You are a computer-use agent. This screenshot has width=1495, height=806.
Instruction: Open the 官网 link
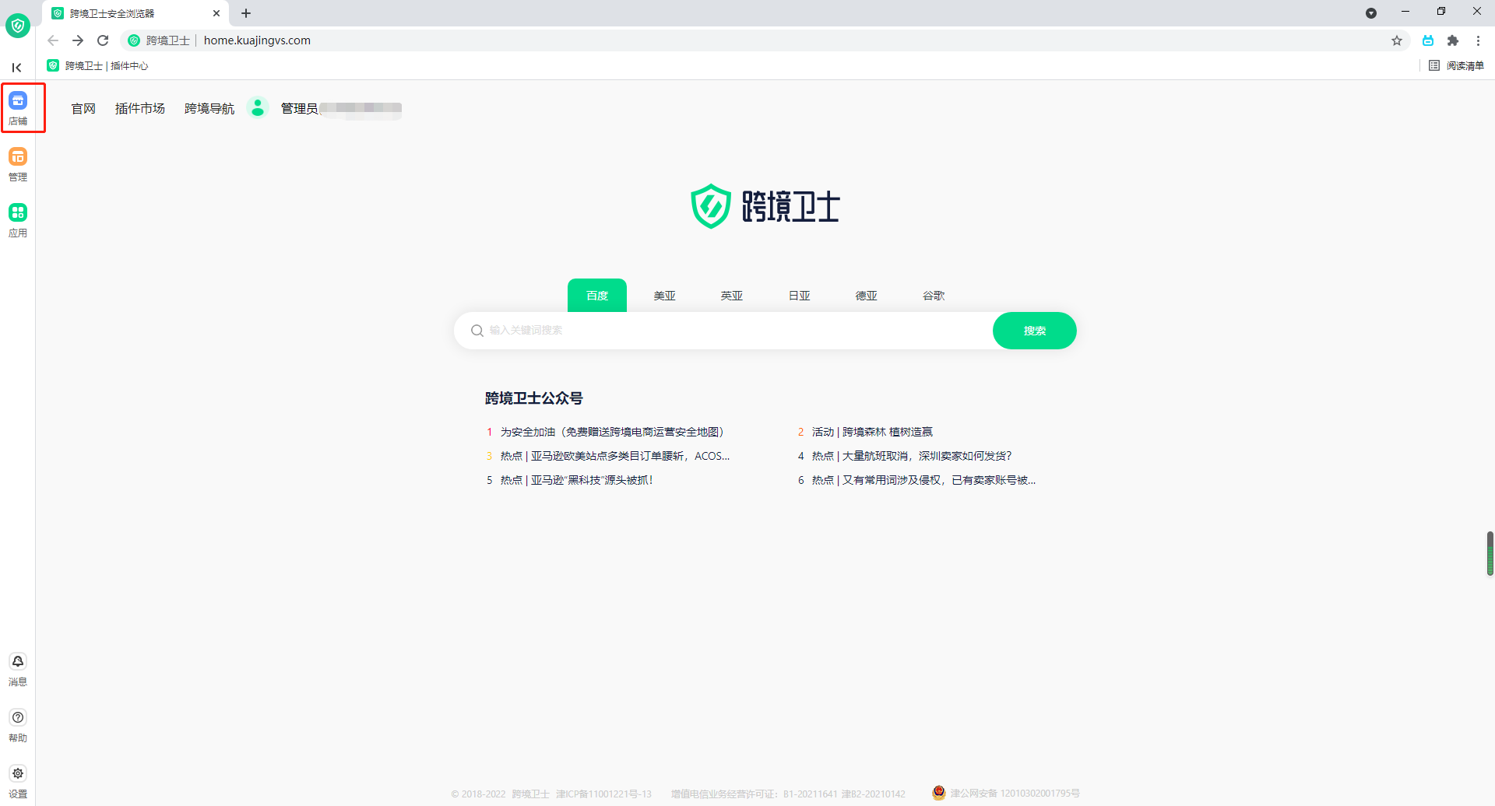coord(83,108)
